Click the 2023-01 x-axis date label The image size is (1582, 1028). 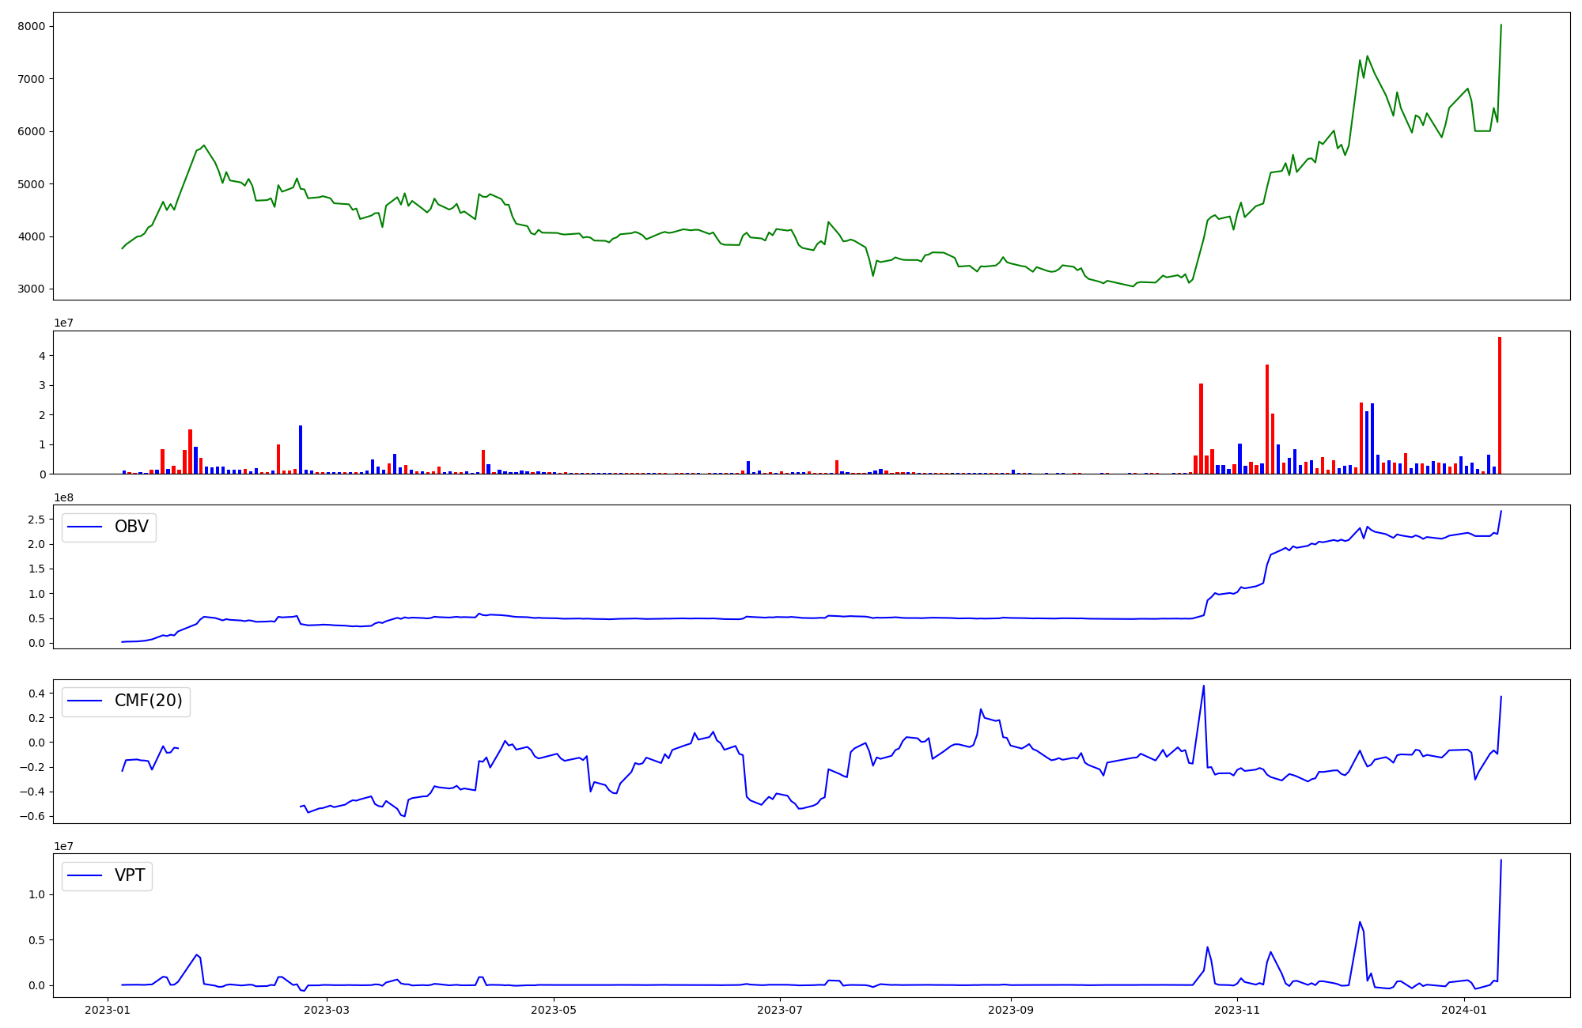coord(107,1010)
